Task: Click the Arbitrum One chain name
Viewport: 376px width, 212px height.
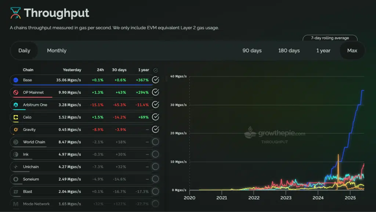Action: click(x=35, y=105)
